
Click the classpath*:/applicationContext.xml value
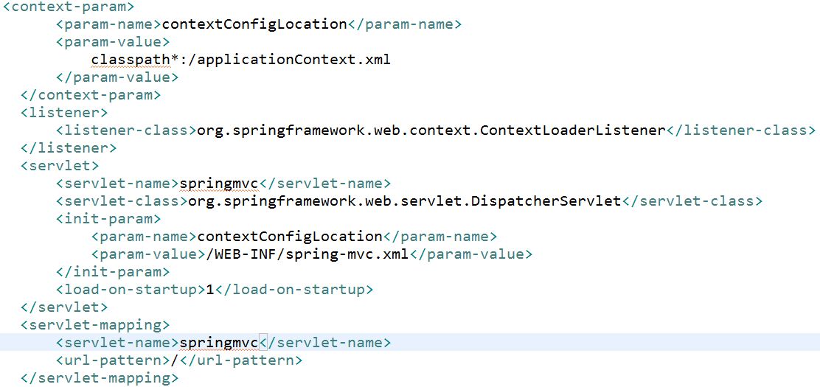[x=241, y=60]
